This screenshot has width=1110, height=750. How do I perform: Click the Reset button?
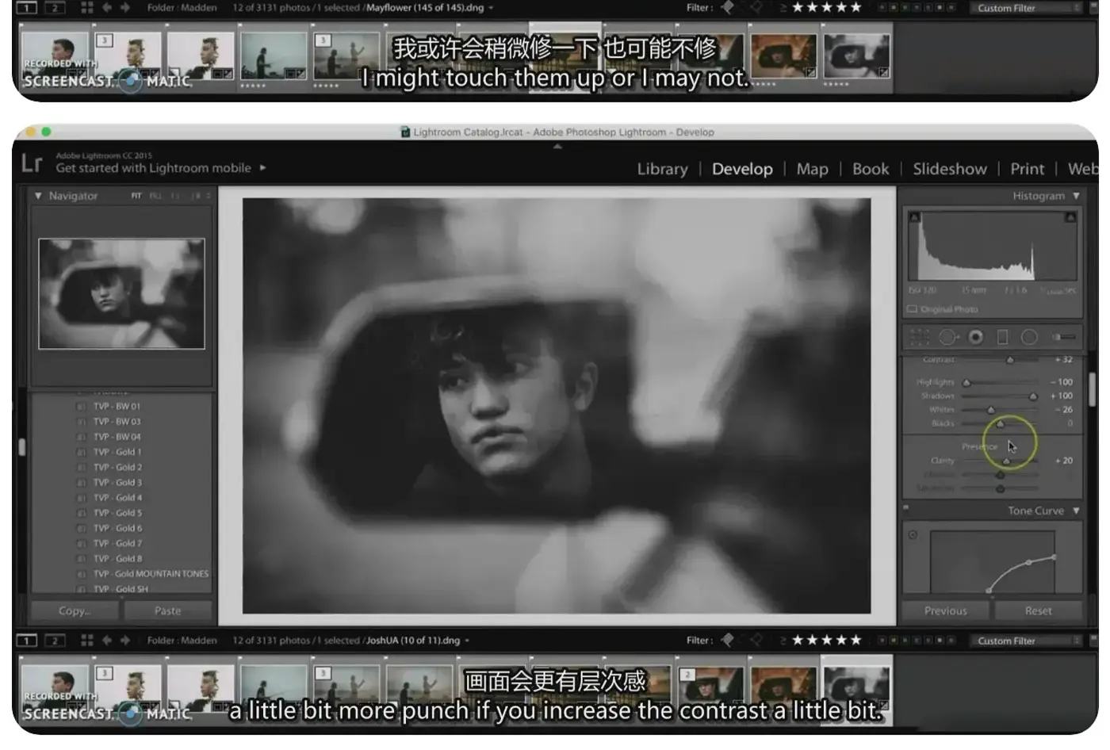tap(1038, 610)
